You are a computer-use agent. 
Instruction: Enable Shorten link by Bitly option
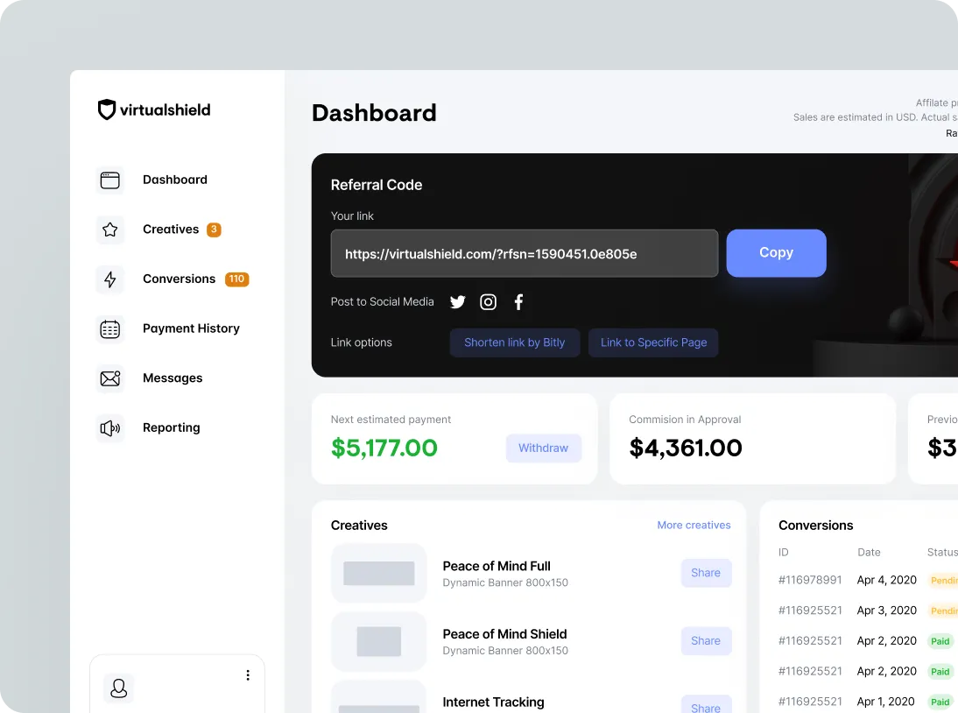point(514,342)
